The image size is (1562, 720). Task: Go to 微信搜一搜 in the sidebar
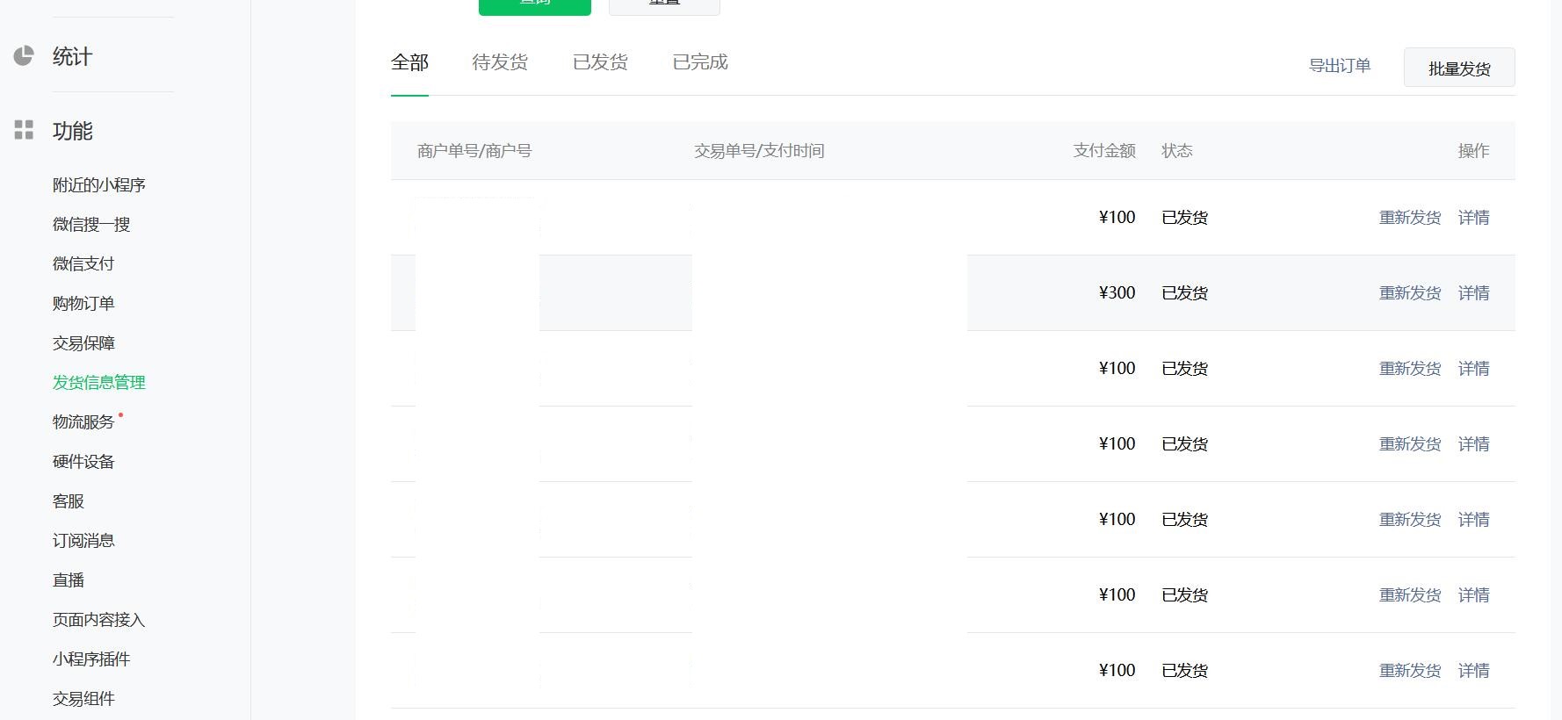coord(91,225)
